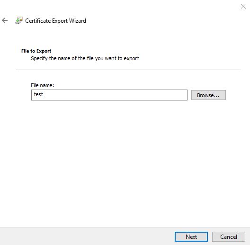Click the 'File name:' label
The height and width of the screenshot is (245, 250).
(43, 85)
